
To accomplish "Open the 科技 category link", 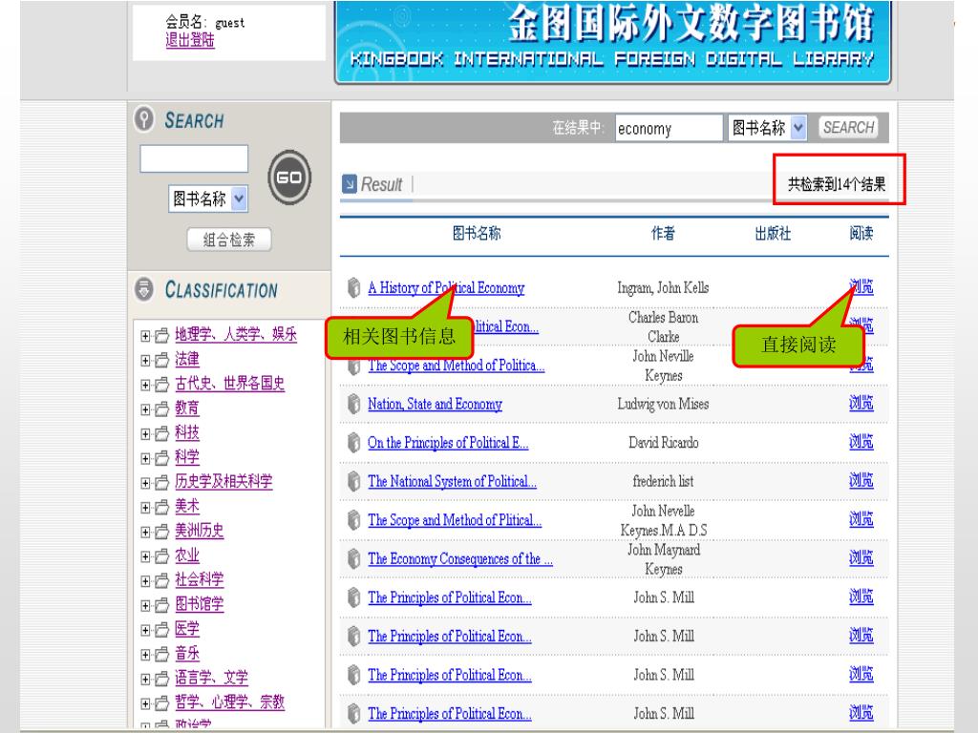I will 187,432.
